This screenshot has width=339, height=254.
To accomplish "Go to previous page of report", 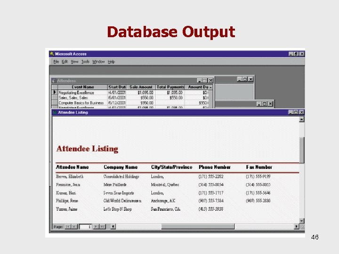I will pos(74,227).
